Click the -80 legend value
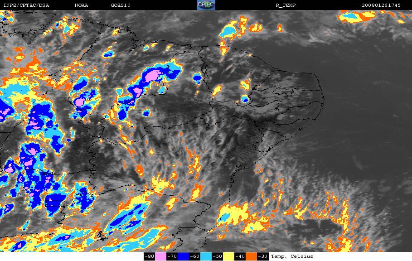 (150, 256)
